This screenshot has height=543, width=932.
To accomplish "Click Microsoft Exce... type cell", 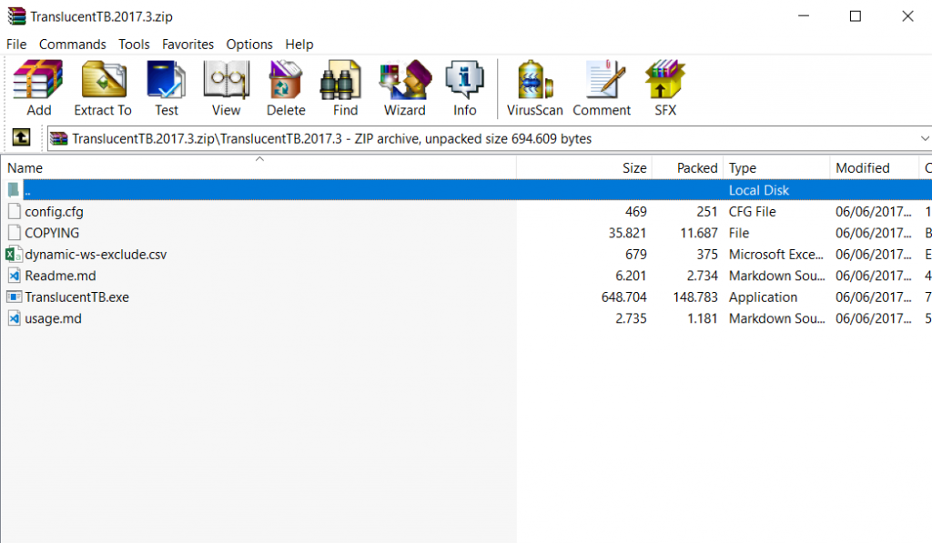I will coord(776,255).
